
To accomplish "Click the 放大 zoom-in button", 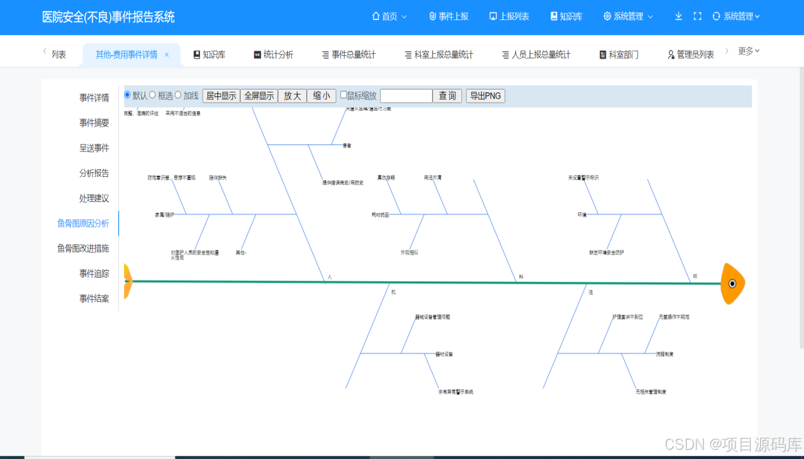I will pos(292,96).
